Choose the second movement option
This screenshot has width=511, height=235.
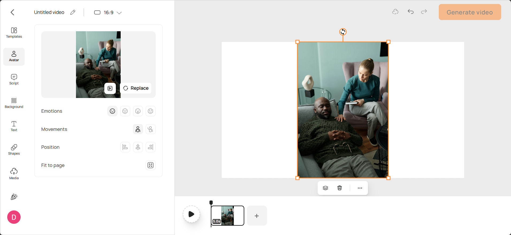point(151,129)
